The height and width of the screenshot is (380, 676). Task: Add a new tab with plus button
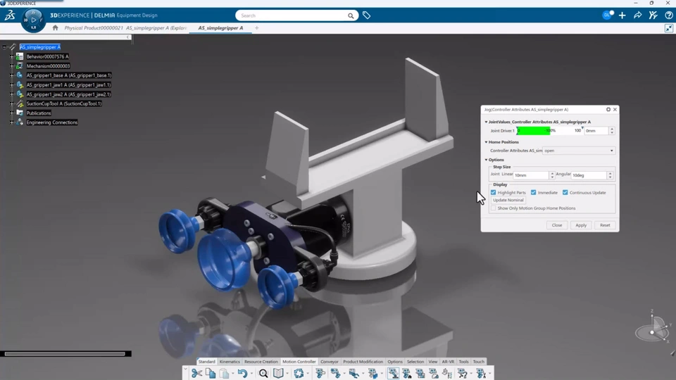click(256, 28)
